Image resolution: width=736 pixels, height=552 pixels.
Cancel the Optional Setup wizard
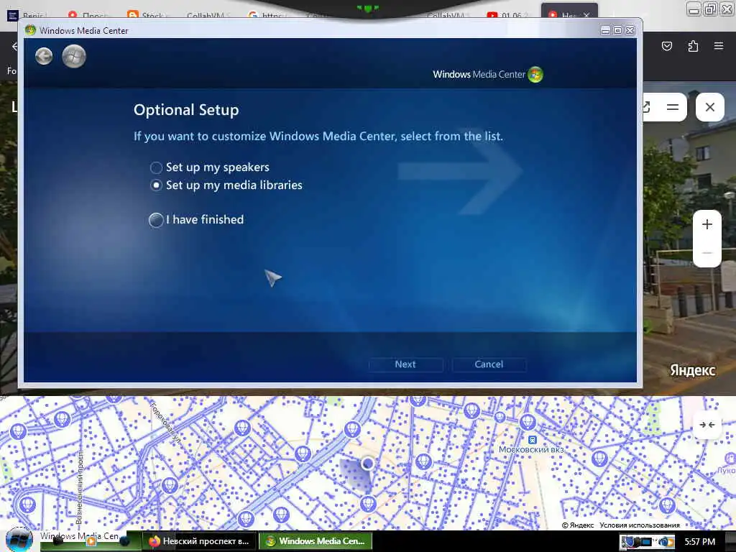pyautogui.click(x=489, y=364)
